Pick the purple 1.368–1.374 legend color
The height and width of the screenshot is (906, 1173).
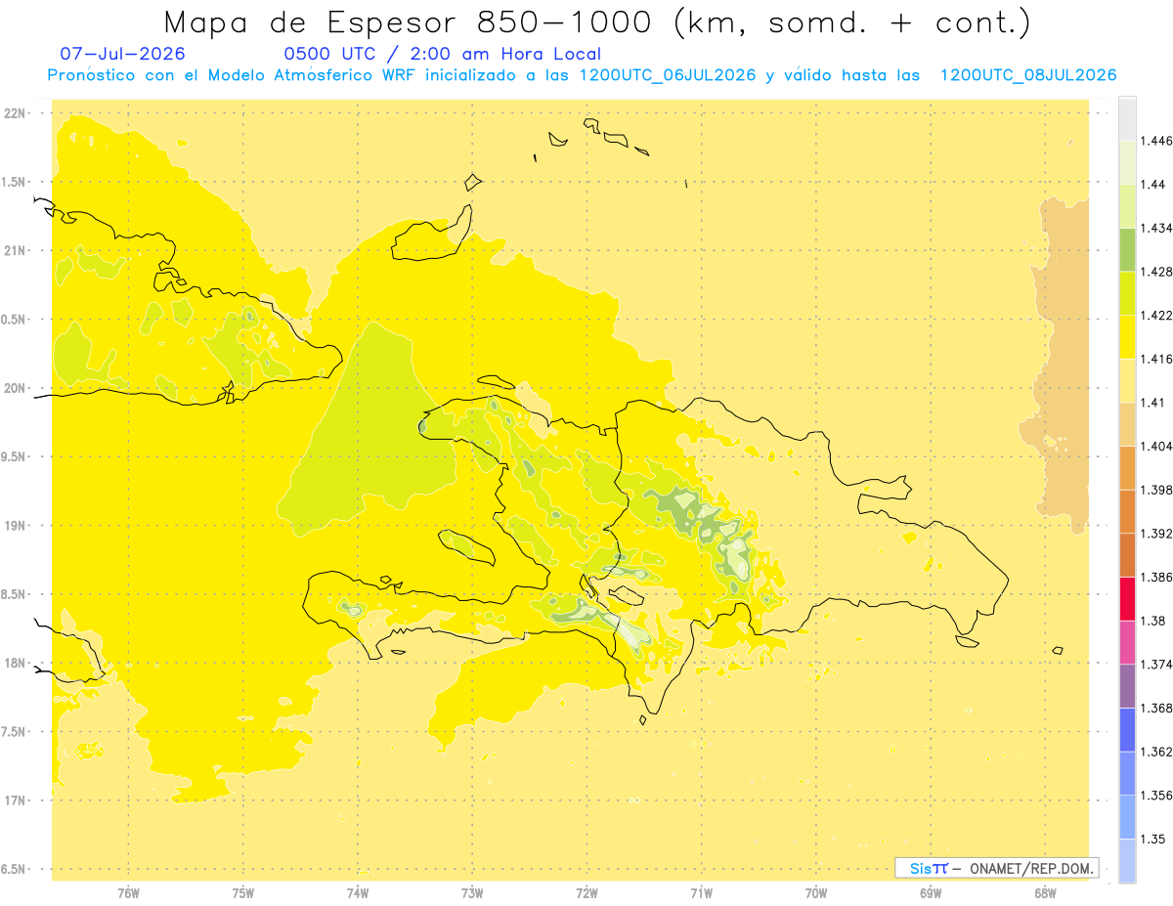(1127, 685)
